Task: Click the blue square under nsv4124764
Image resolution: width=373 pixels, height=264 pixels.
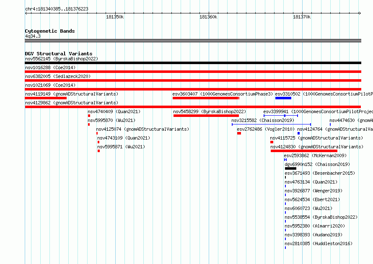Action: 298,133
